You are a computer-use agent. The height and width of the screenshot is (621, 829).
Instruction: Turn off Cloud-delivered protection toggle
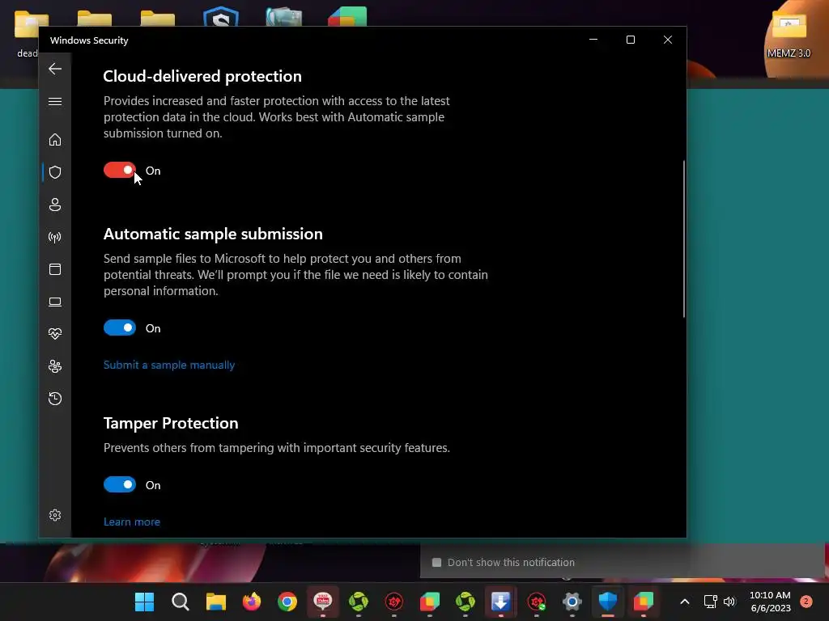[120, 170]
